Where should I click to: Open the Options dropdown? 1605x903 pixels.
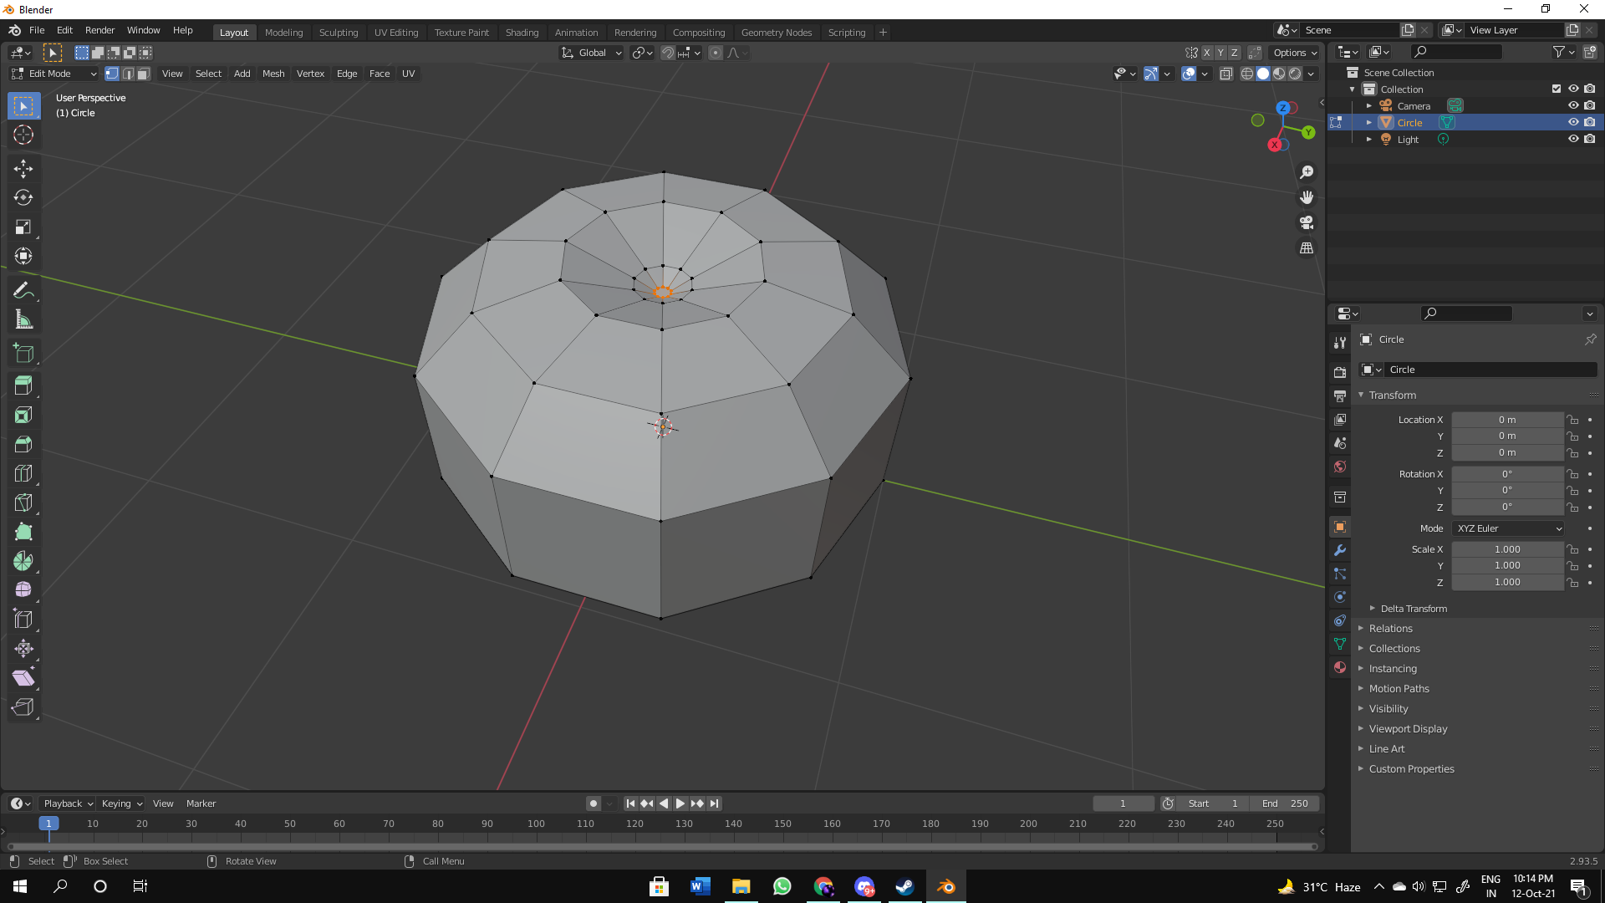[x=1295, y=53]
